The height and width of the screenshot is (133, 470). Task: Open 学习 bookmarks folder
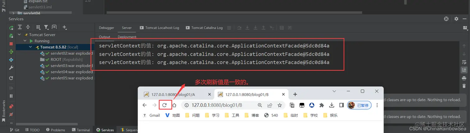pos(212,115)
